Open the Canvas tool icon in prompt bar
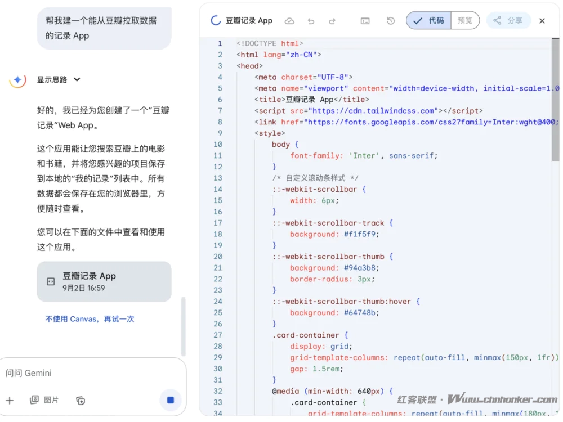Screen dimensions: 563x422 click(81, 401)
